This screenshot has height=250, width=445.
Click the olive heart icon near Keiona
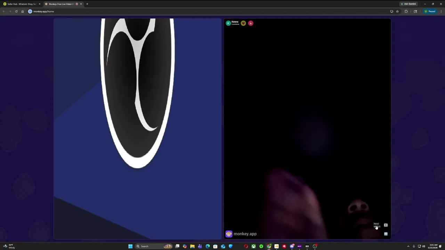(x=243, y=23)
